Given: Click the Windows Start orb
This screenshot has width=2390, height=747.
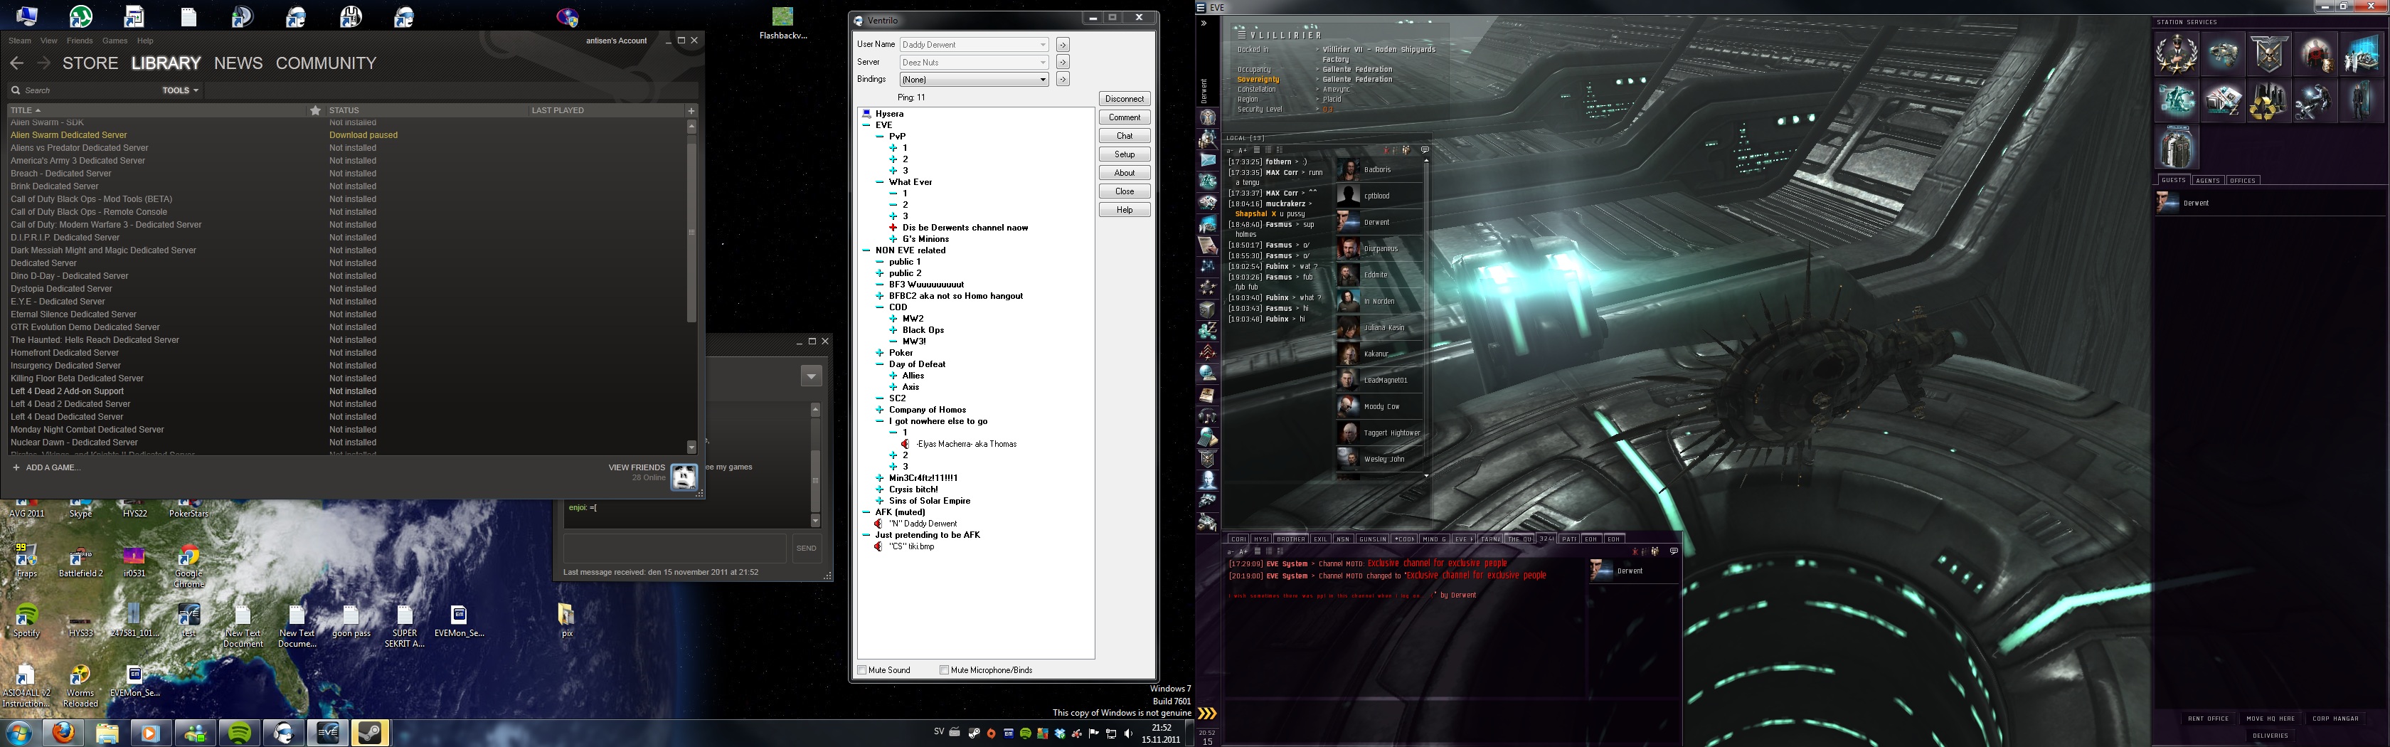Looking at the screenshot, I should (18, 734).
